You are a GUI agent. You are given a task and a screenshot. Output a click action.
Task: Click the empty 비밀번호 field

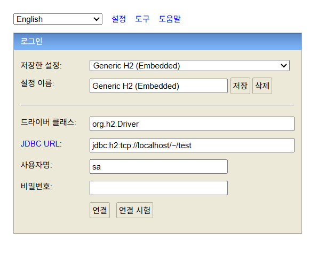(x=158, y=188)
